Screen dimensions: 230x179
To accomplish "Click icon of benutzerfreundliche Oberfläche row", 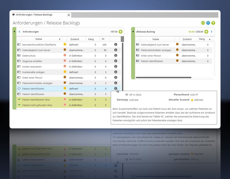I will click(19, 44).
